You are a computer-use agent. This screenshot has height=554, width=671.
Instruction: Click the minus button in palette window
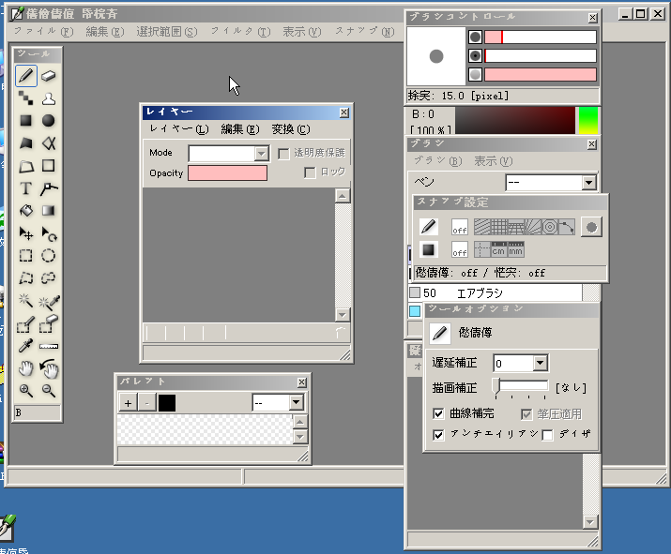(147, 403)
